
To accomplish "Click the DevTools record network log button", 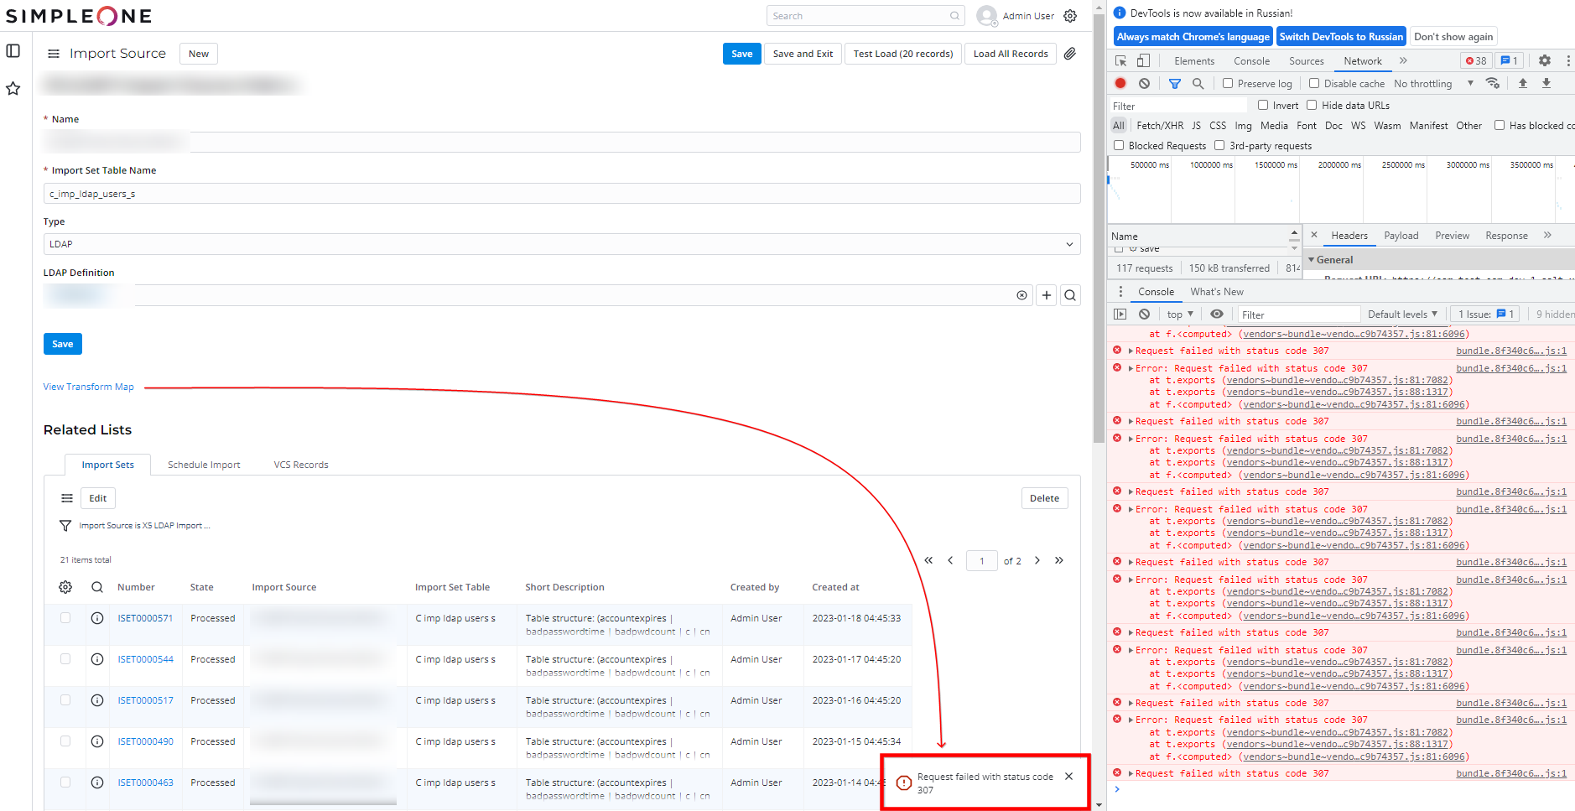I will [1120, 83].
